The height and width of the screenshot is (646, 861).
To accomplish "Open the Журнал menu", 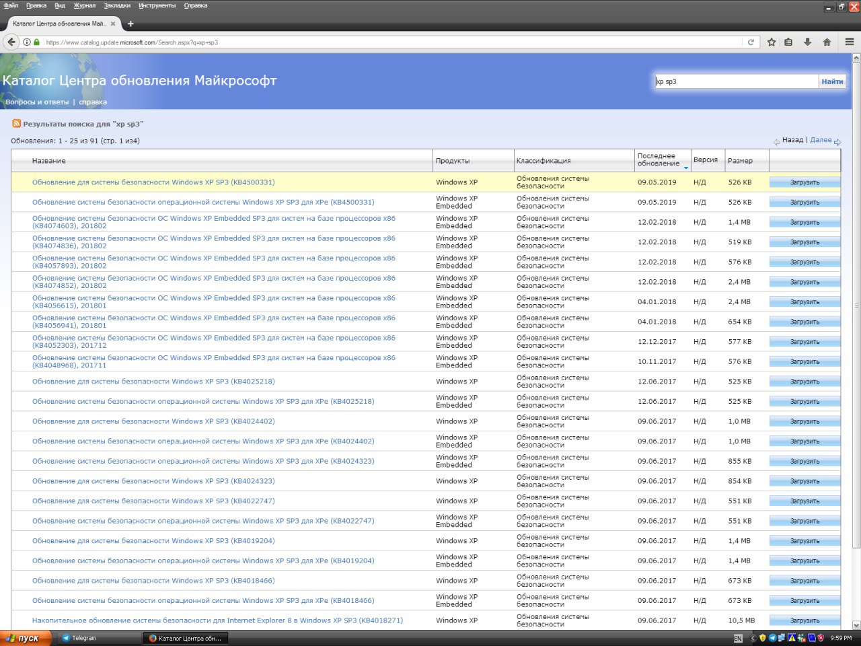I will pyautogui.click(x=85, y=5).
